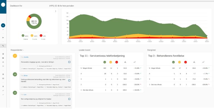Image resolution: width=214 pixels, height=109 pixels.
Task: Open respondent Anette's name link
Action: 26,57
